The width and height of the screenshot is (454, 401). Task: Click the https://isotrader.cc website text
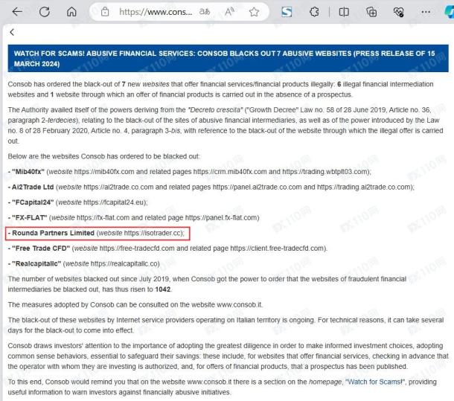click(153, 233)
